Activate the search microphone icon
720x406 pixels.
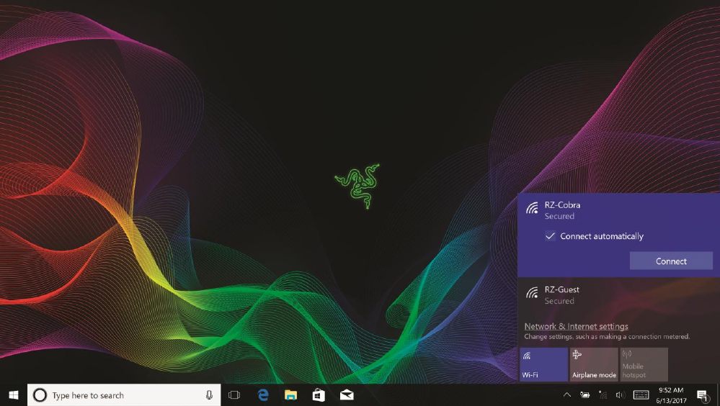pos(209,395)
